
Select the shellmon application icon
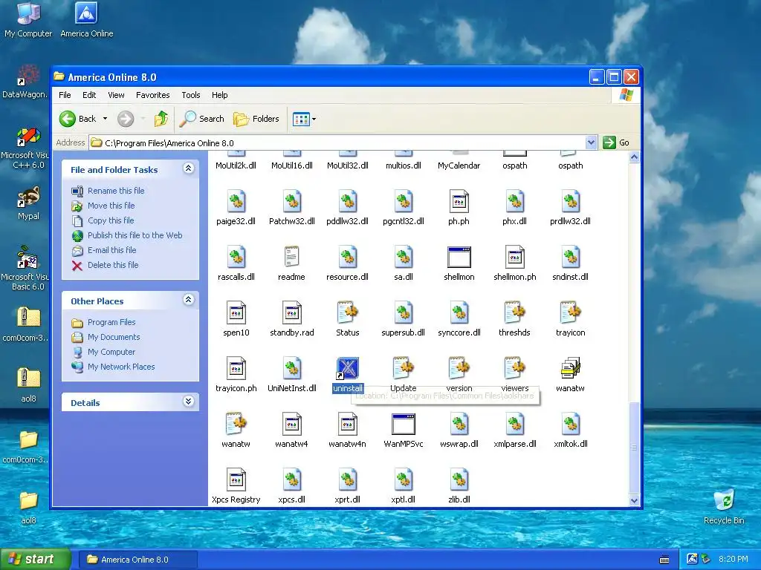(459, 257)
